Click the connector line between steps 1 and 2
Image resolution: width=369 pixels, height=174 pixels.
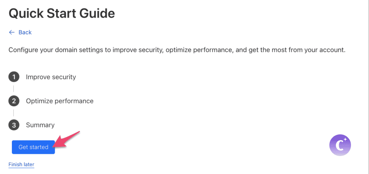[14, 89]
